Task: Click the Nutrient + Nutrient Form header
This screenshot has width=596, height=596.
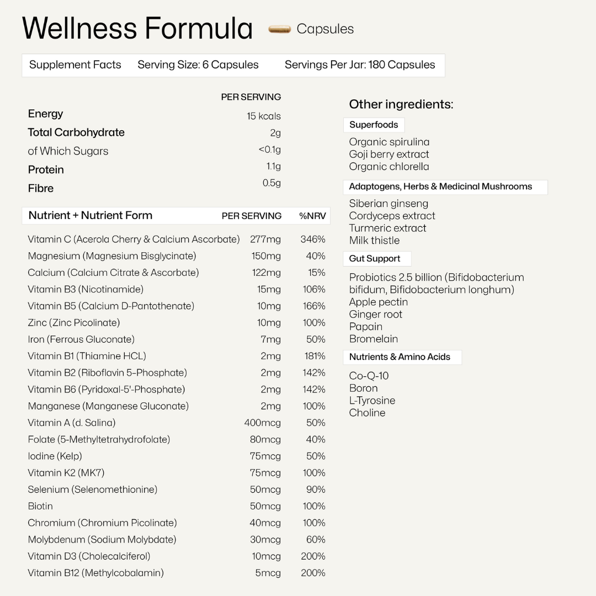Action: pyautogui.click(x=91, y=216)
